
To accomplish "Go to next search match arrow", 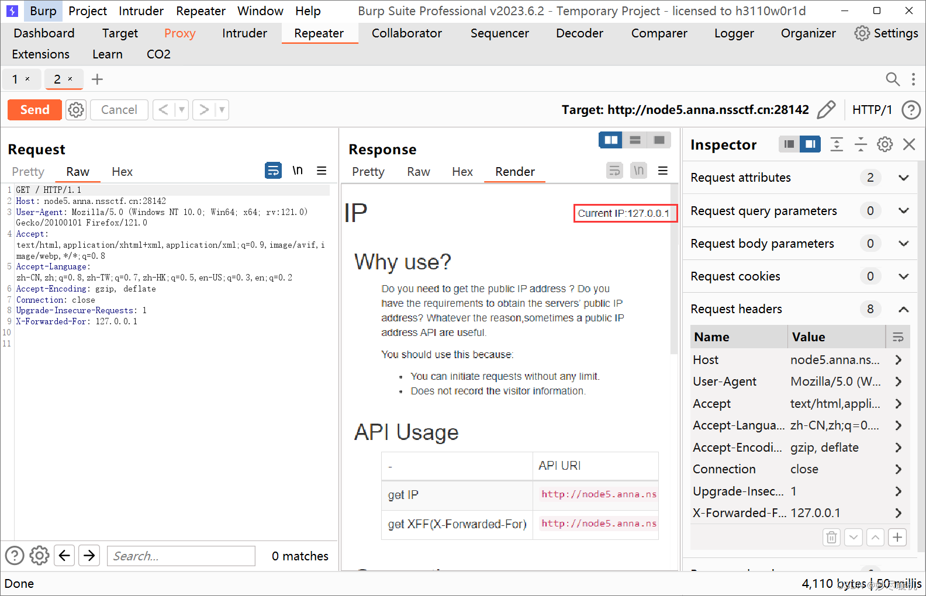I will [x=89, y=555].
